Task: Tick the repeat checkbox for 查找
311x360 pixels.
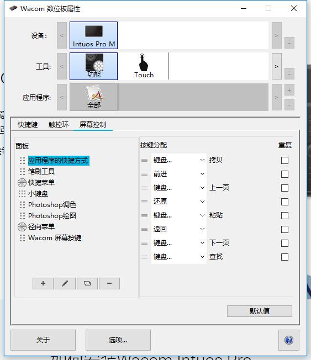Action: pos(284,257)
